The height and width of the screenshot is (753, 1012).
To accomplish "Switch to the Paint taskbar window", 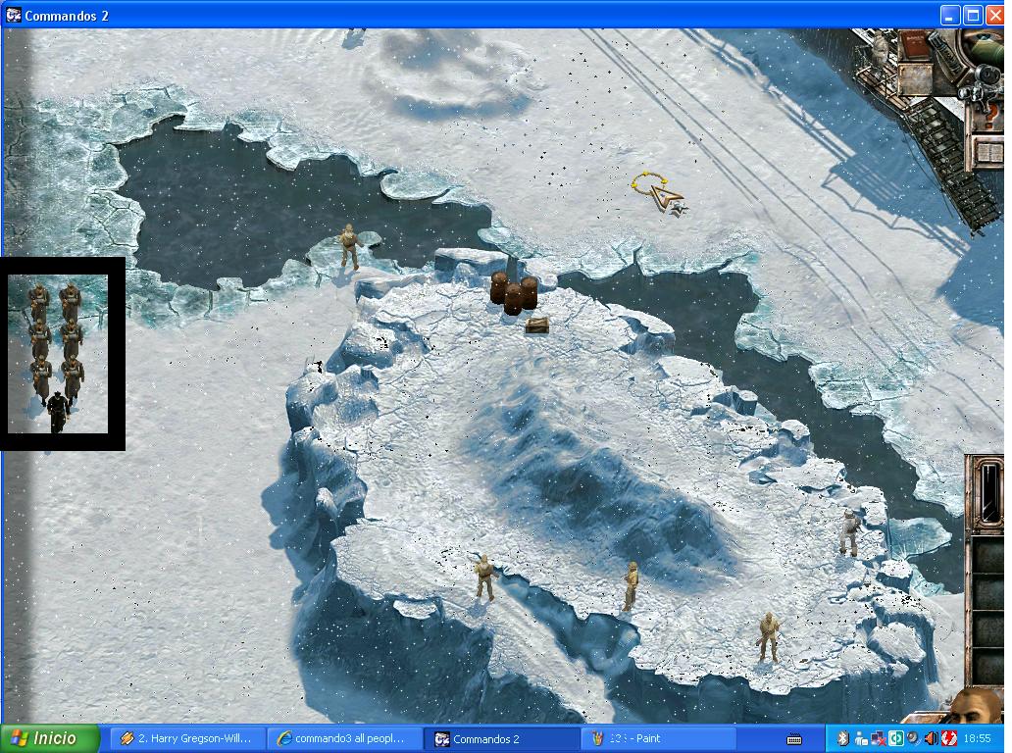I will pos(658,739).
